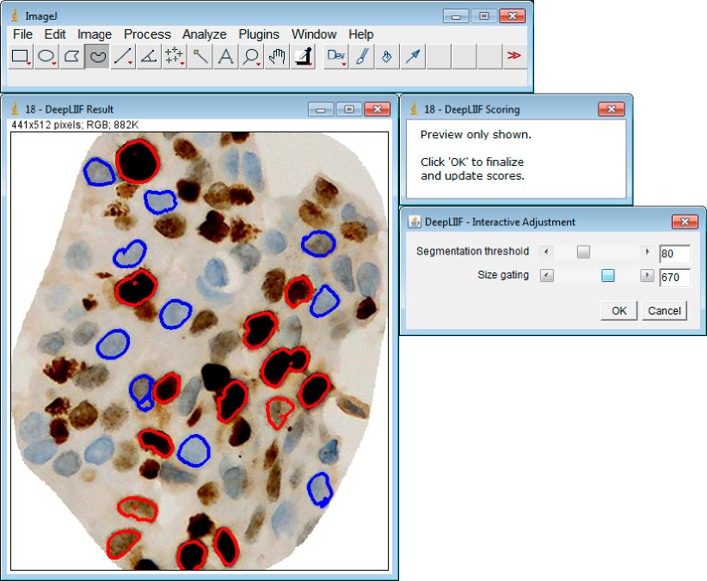Expand more tools with red double arrow
This screenshot has width=707, height=581.
(513, 56)
